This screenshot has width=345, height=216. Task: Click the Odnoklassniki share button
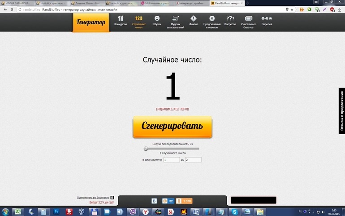tap(184, 201)
